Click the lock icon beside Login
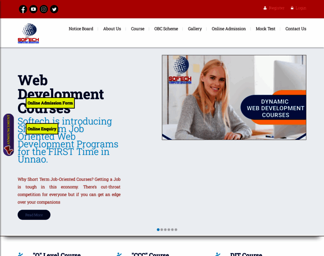 coord(292,8)
